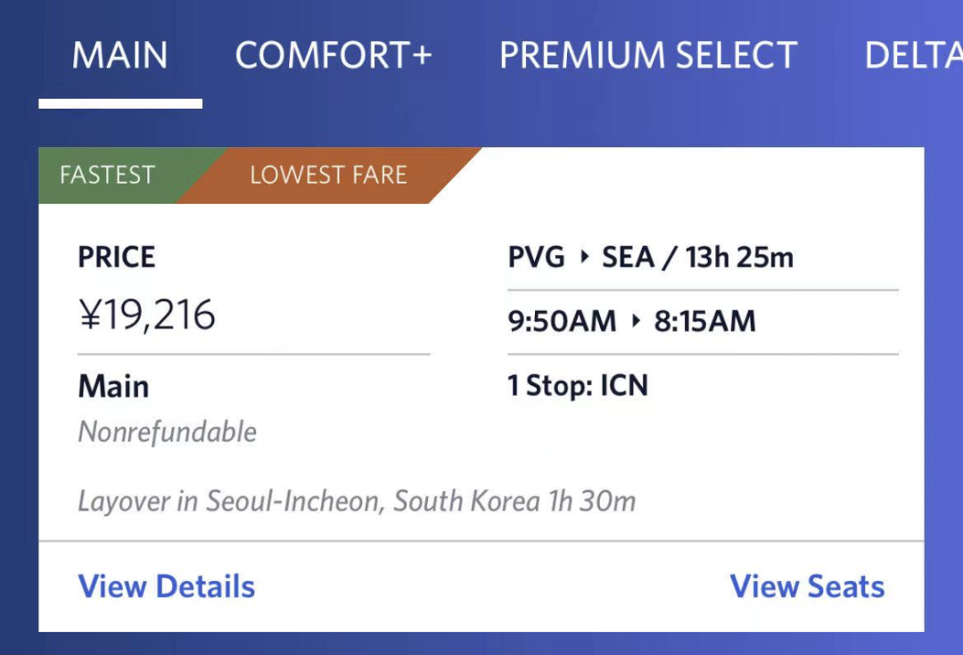
Task: Click the PRICE heading
Action: click(x=117, y=257)
